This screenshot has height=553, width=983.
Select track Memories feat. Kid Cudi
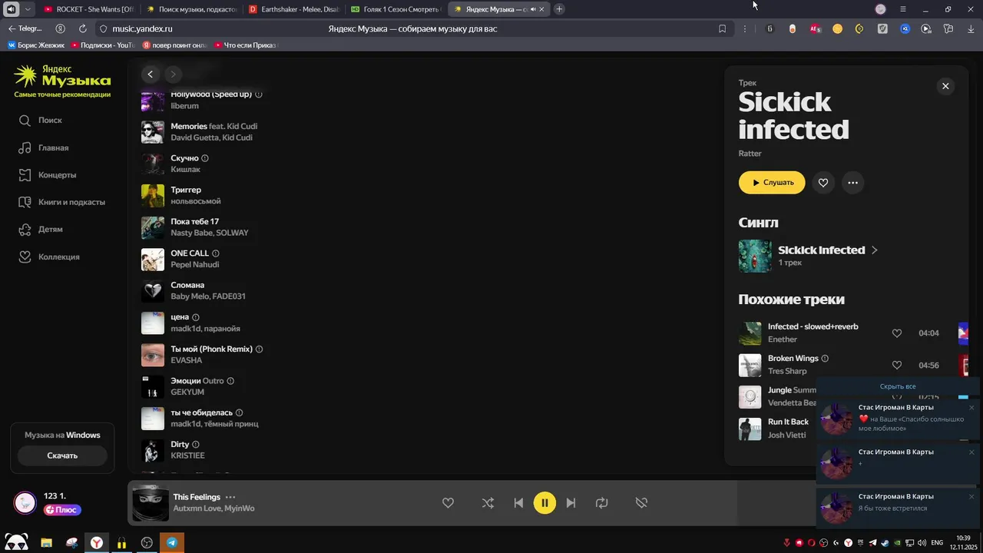tap(213, 126)
